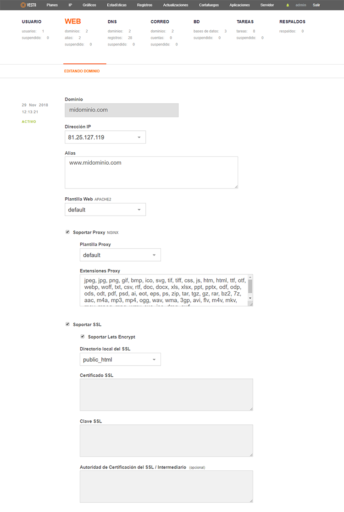Viewport: 344px width, 512px height.
Task: Open the admin user link
Action: [300, 5]
